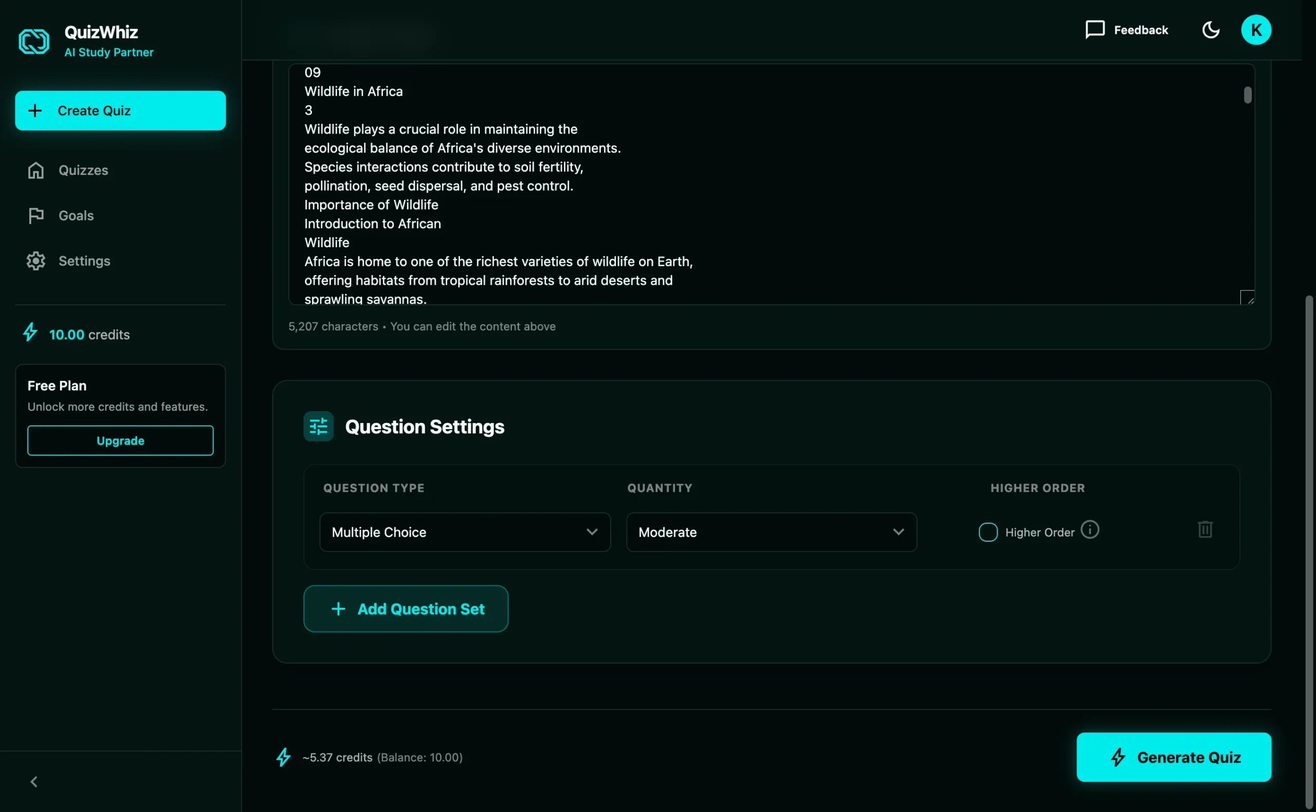Click the "Wildlife in Africa" line
The image size is (1316, 812).
click(354, 91)
